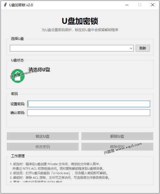Focus the 确认密码 input field
The image size is (160, 194).
88,113
